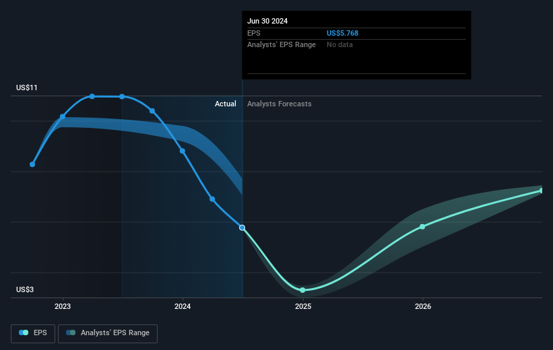
Task: Click the 2026 x-axis label
Action: 423,307
